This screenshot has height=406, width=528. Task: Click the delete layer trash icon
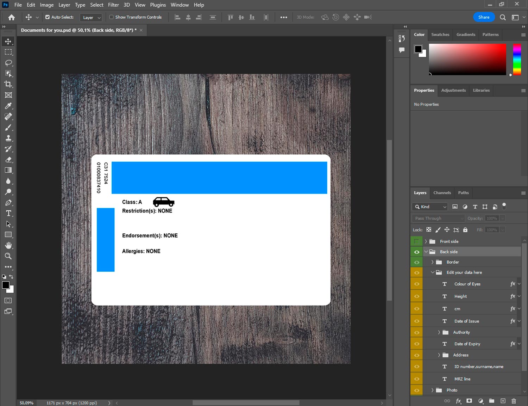click(514, 401)
